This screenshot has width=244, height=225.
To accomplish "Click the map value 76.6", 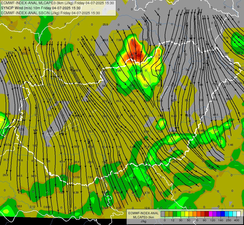I will tap(20, 160).
